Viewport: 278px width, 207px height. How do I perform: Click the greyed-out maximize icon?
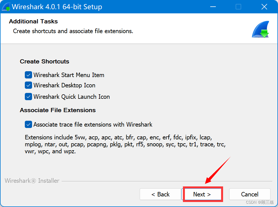click(x=238, y=7)
